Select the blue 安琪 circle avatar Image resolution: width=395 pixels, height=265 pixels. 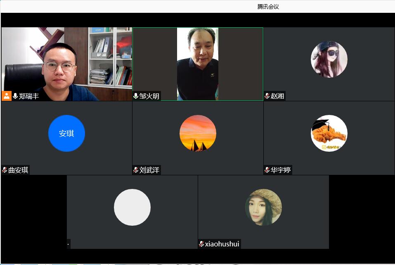tap(66, 133)
